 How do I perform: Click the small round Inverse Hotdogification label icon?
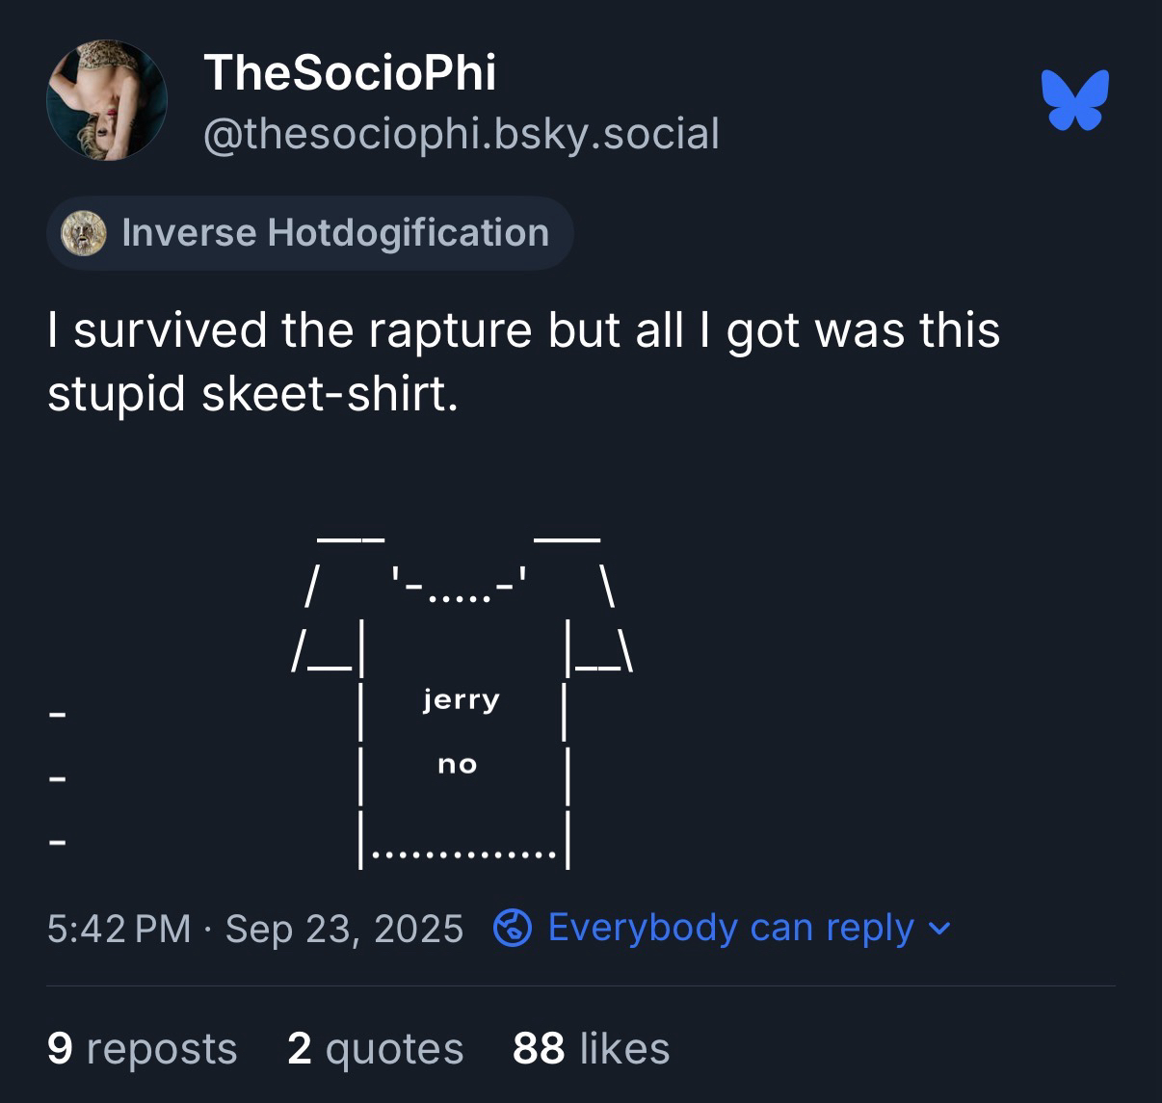tap(84, 234)
